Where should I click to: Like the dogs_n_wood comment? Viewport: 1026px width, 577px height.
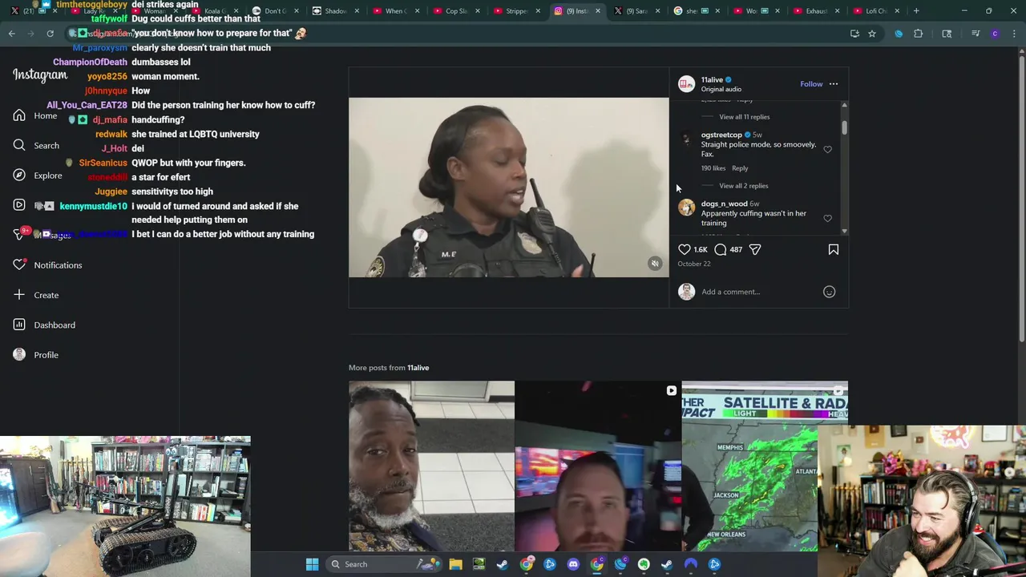click(x=827, y=218)
